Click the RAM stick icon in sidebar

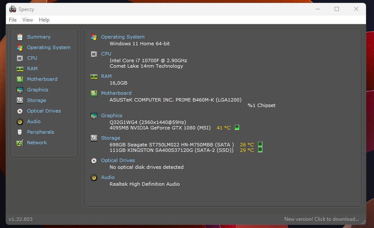(x=20, y=69)
